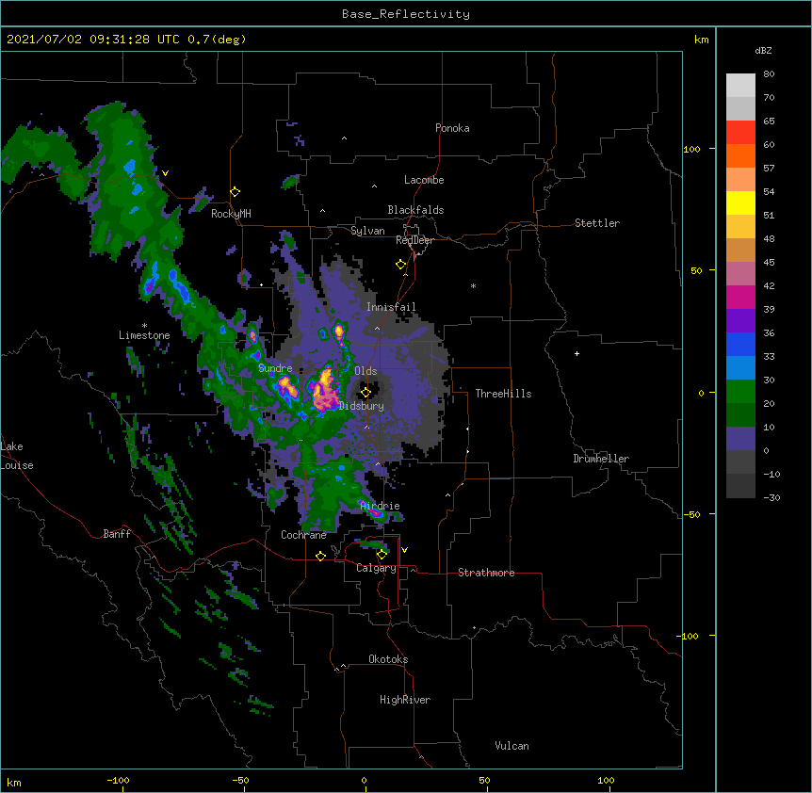Screen dimensions: 812x793
Task: Select the light gray 70-80 dBZ swatch
Action: point(740,85)
